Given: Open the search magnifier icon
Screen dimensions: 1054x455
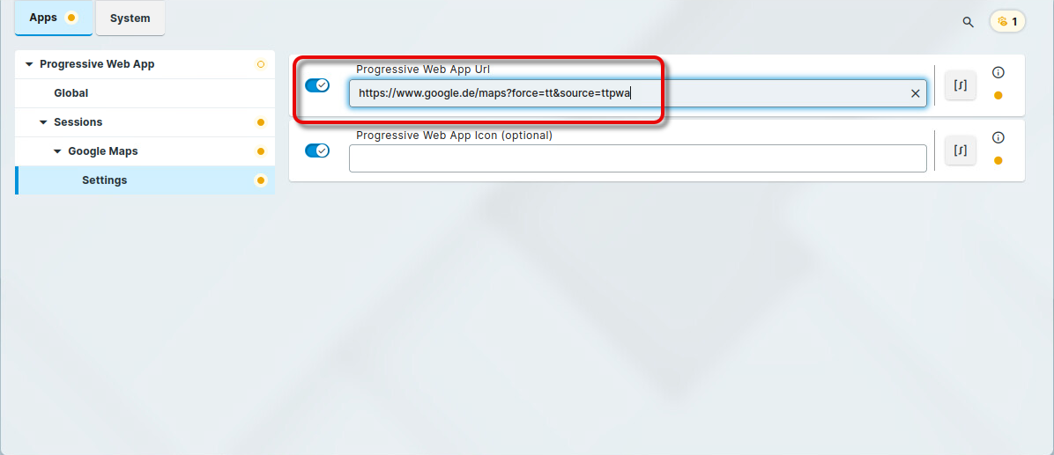Looking at the screenshot, I should point(968,22).
